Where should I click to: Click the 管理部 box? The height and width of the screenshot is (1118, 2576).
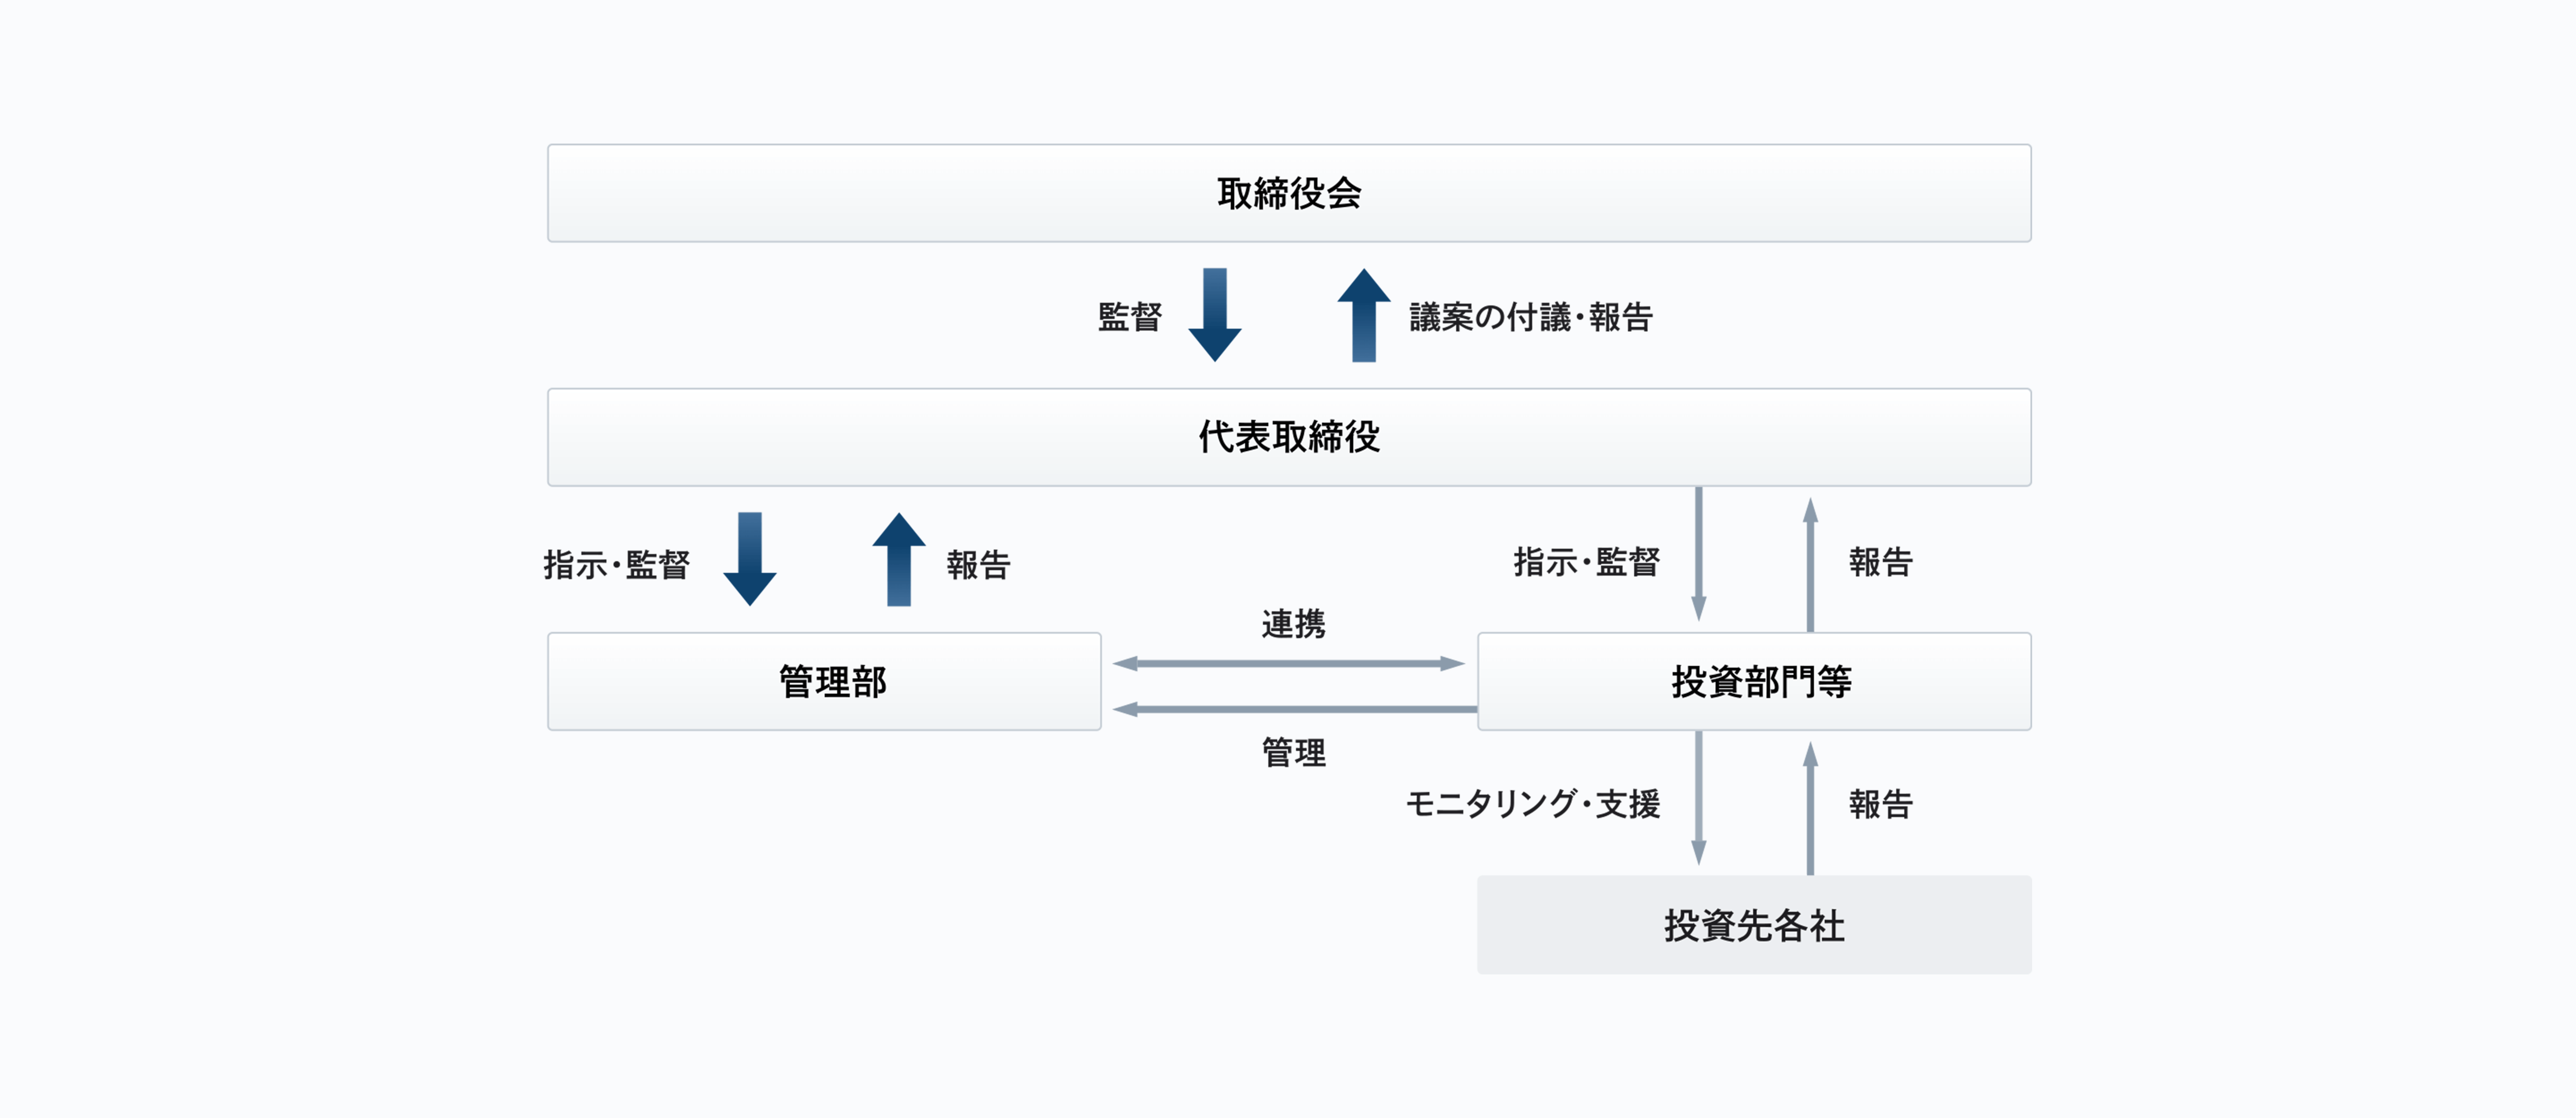coord(824,681)
